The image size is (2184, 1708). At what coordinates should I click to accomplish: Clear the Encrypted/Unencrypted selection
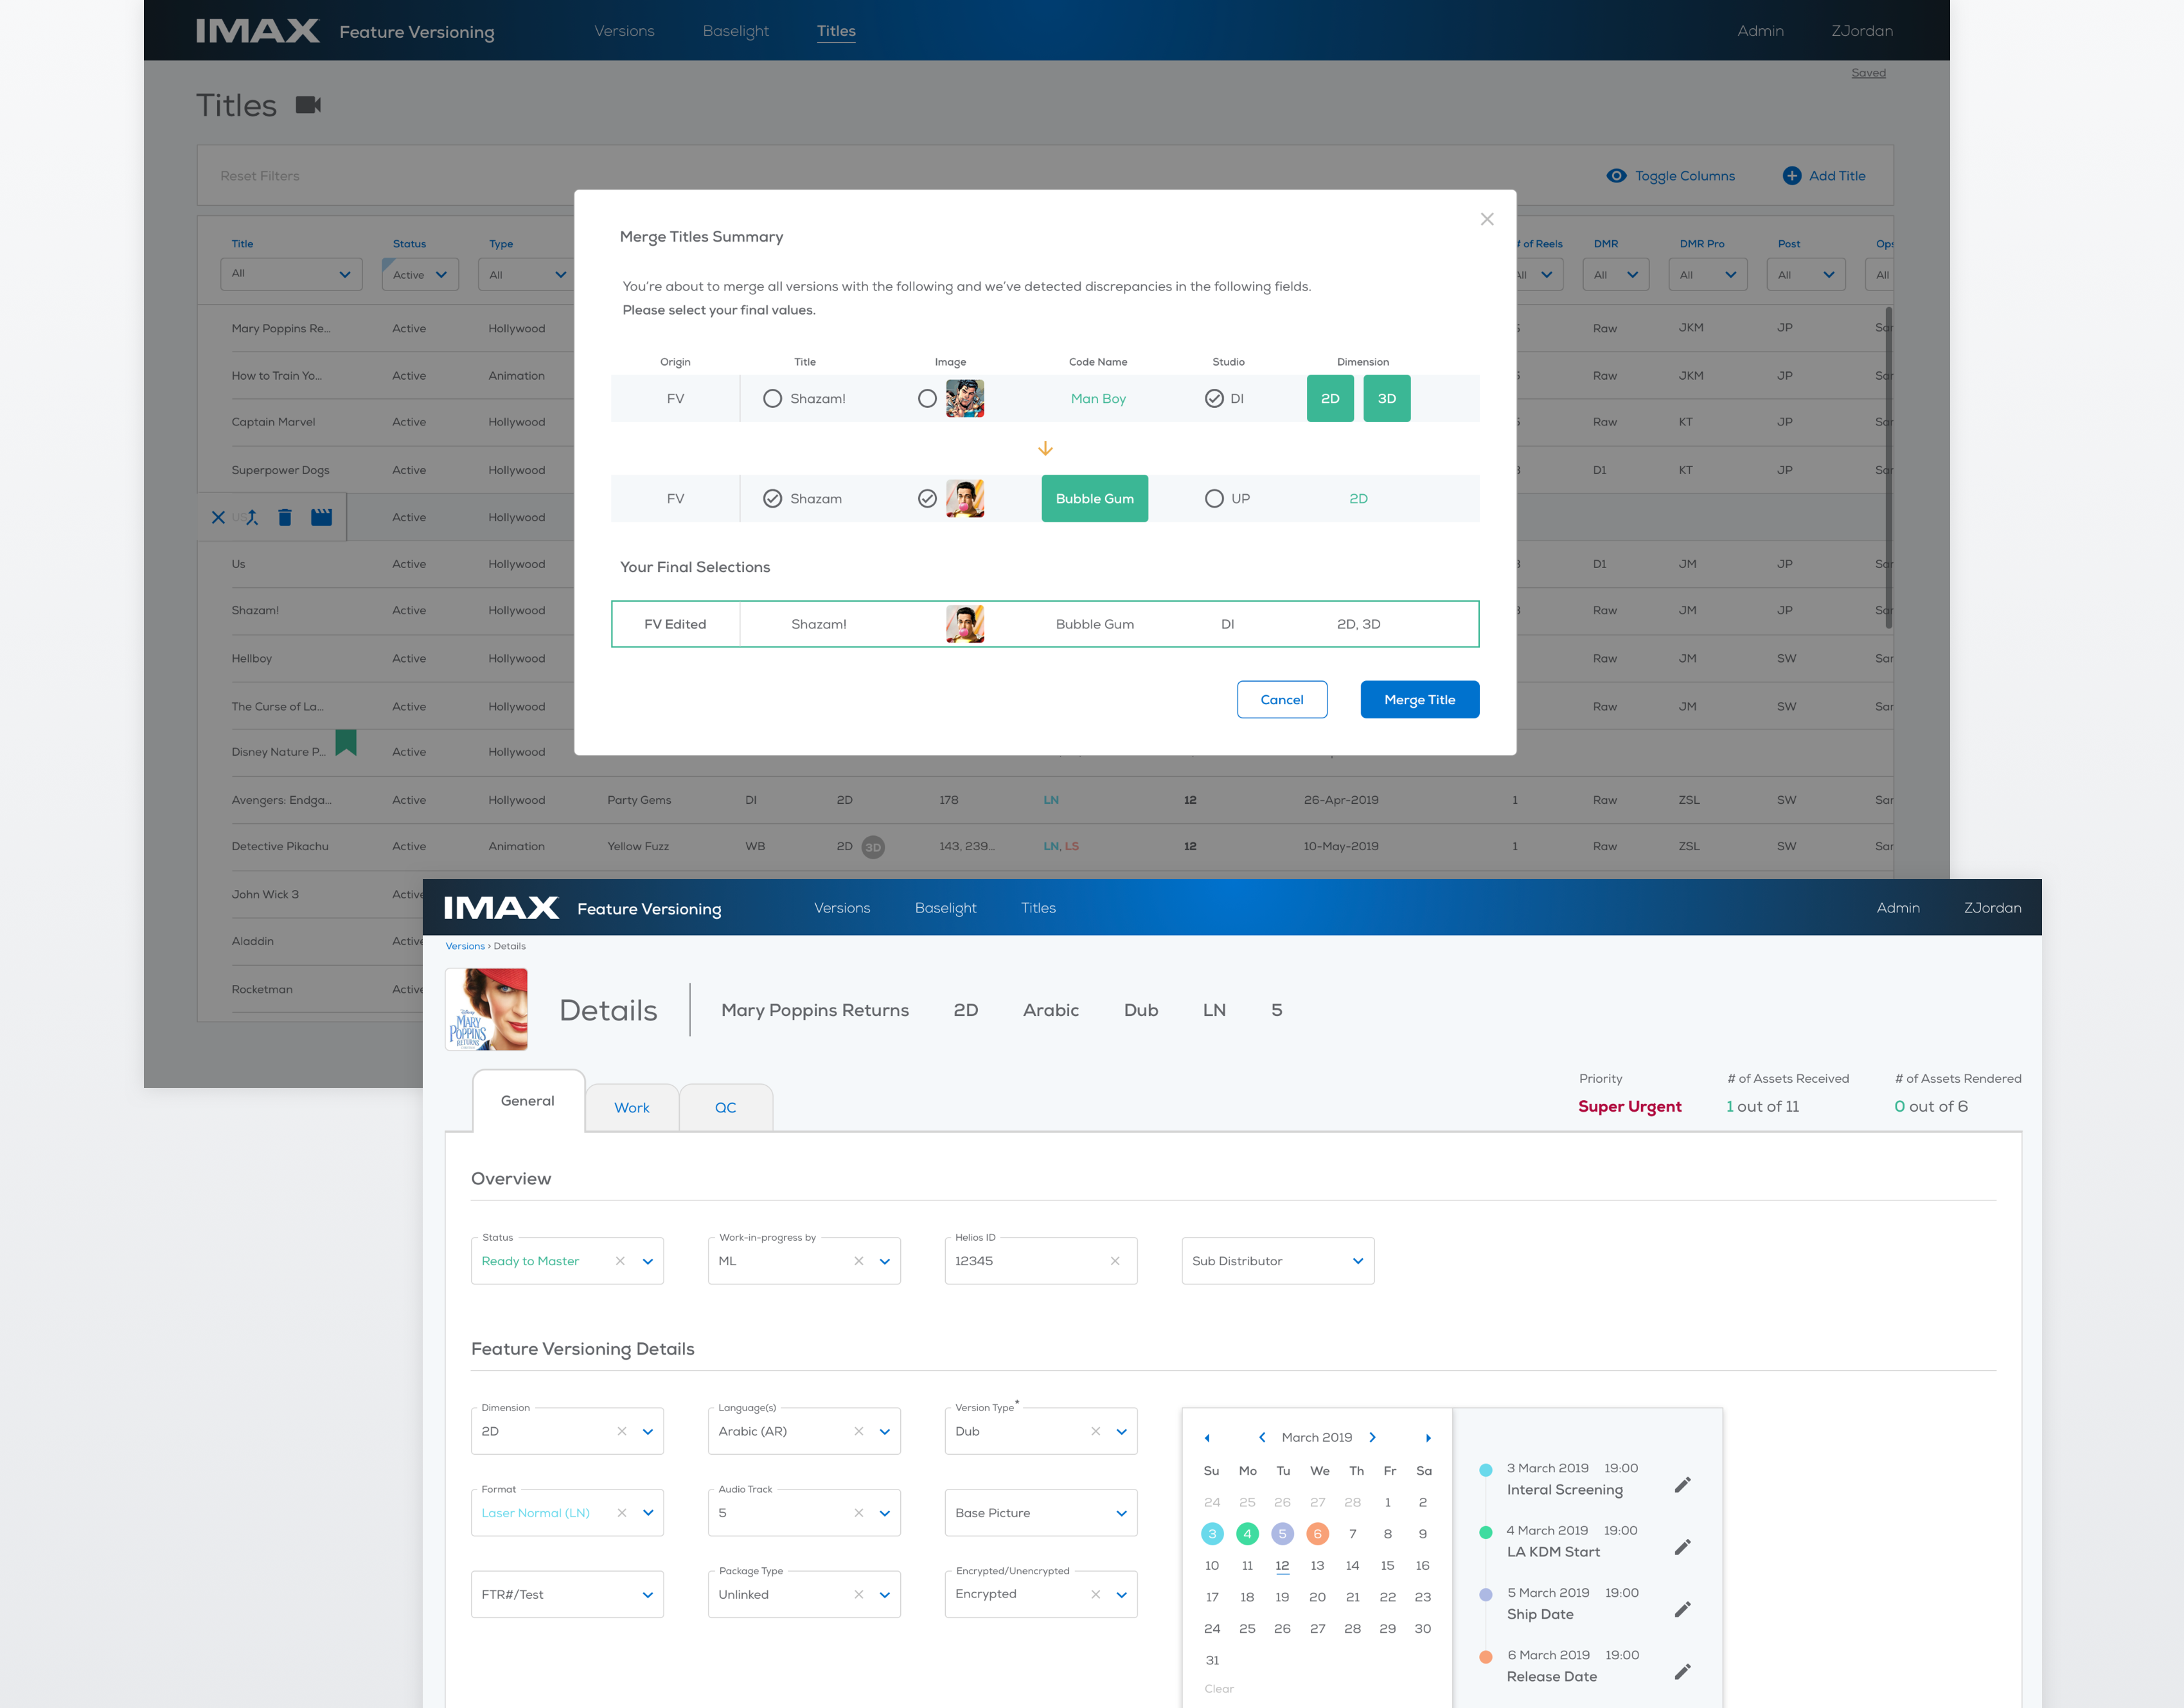click(x=1096, y=1594)
